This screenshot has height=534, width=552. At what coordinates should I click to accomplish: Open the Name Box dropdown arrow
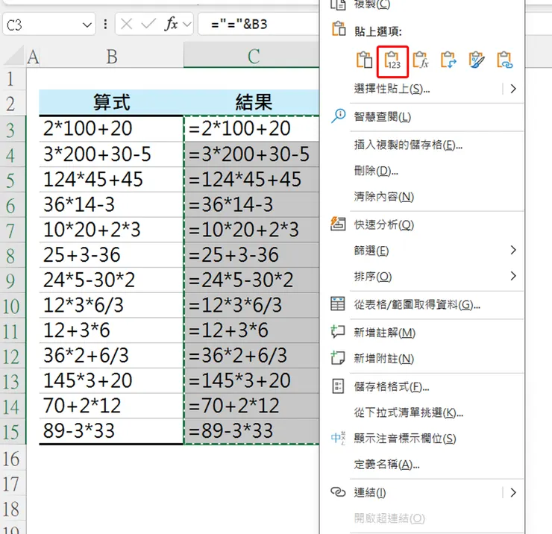point(87,25)
